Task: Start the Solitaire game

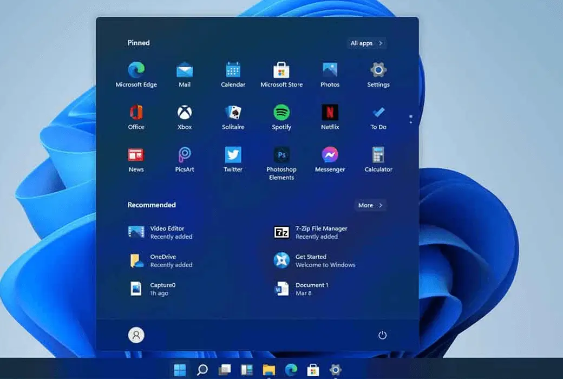Action: click(233, 117)
